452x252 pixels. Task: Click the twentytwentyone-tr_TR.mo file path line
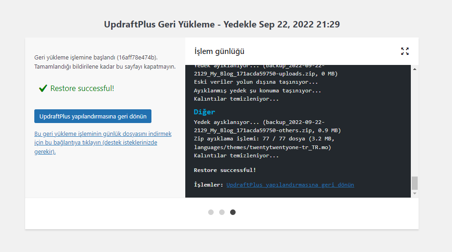[262, 147]
